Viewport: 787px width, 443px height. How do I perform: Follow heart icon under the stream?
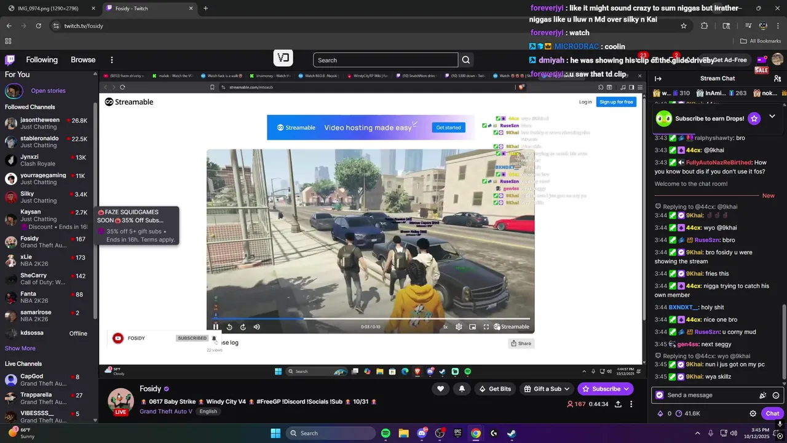[440, 389]
